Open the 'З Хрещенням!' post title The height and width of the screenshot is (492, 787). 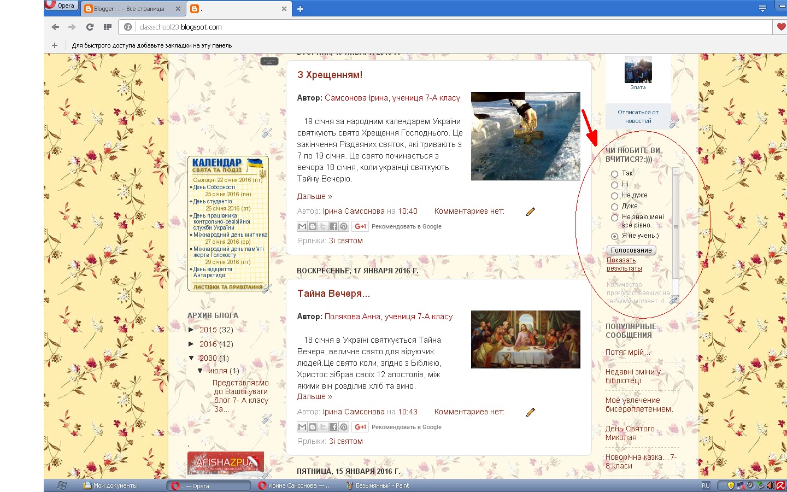[330, 75]
